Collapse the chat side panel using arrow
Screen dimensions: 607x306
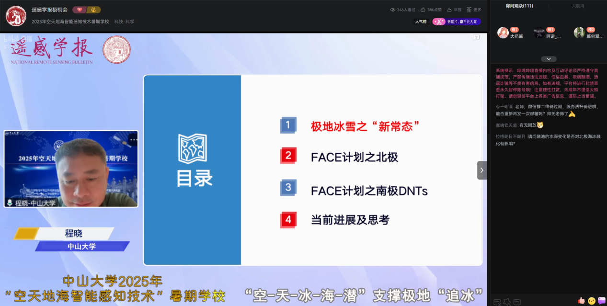point(481,170)
